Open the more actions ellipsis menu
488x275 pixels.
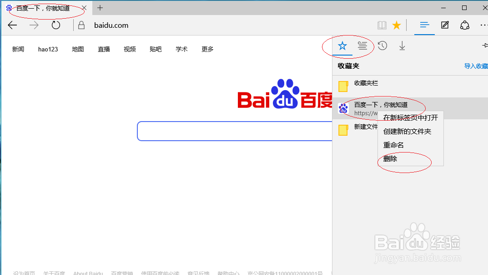[x=484, y=25]
